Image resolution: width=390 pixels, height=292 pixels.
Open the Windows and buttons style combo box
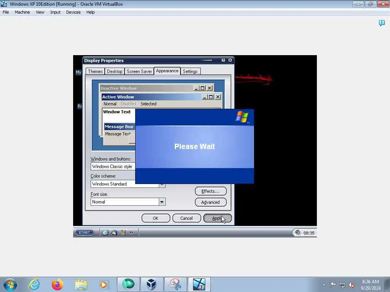click(x=113, y=167)
